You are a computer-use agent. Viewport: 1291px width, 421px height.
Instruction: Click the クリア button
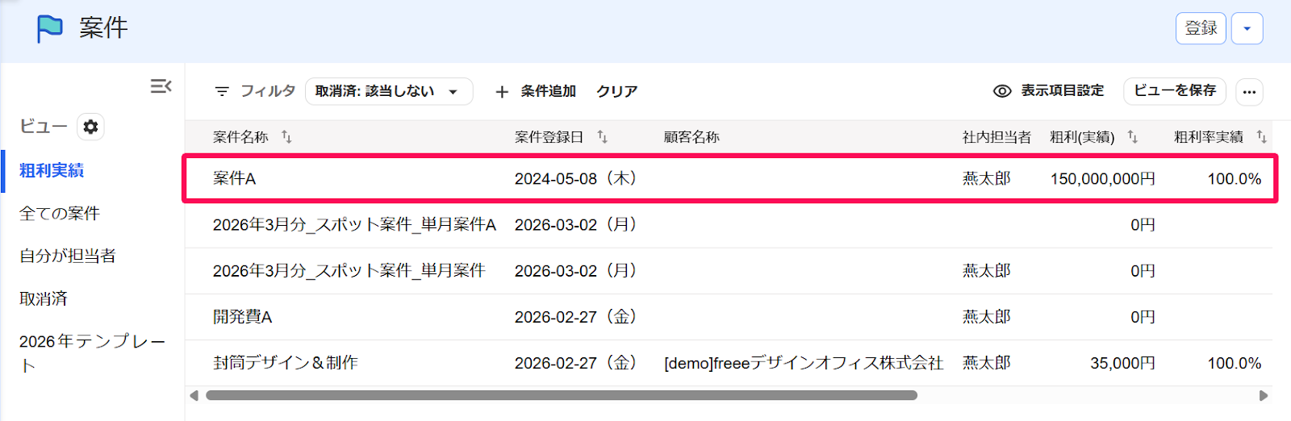[x=617, y=91]
